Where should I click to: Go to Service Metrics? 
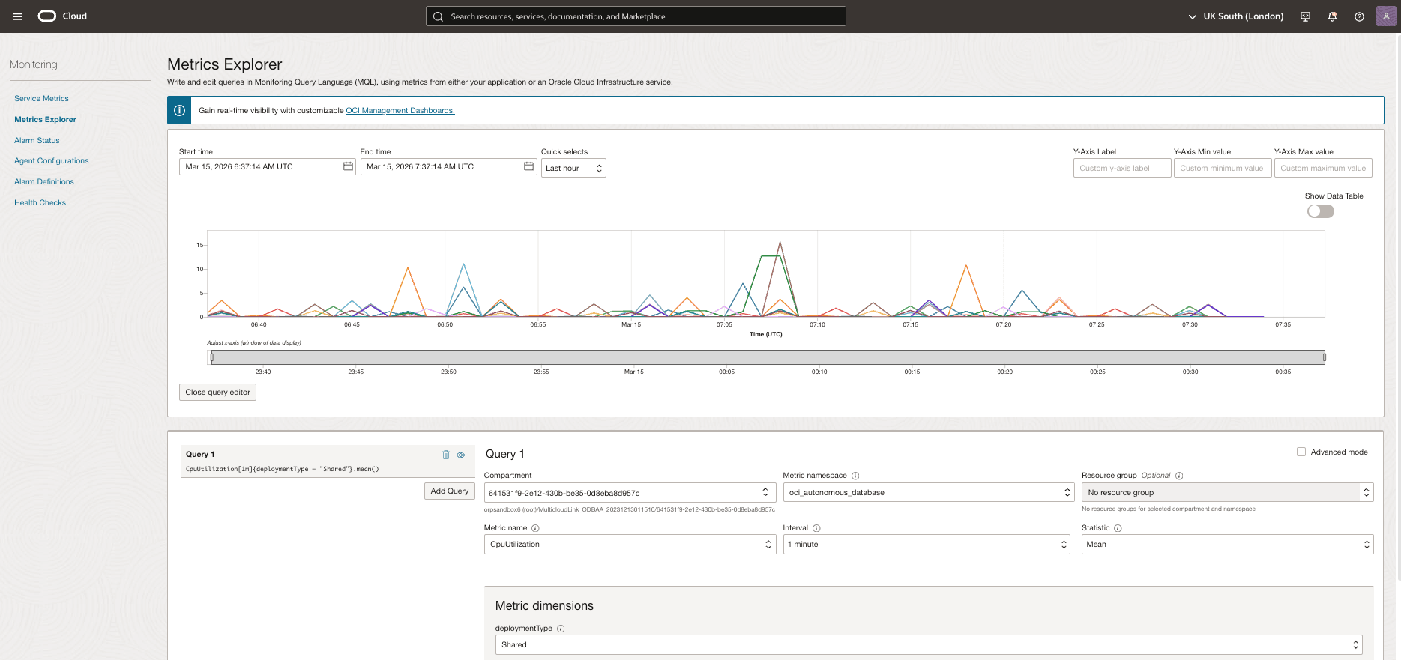[41, 98]
